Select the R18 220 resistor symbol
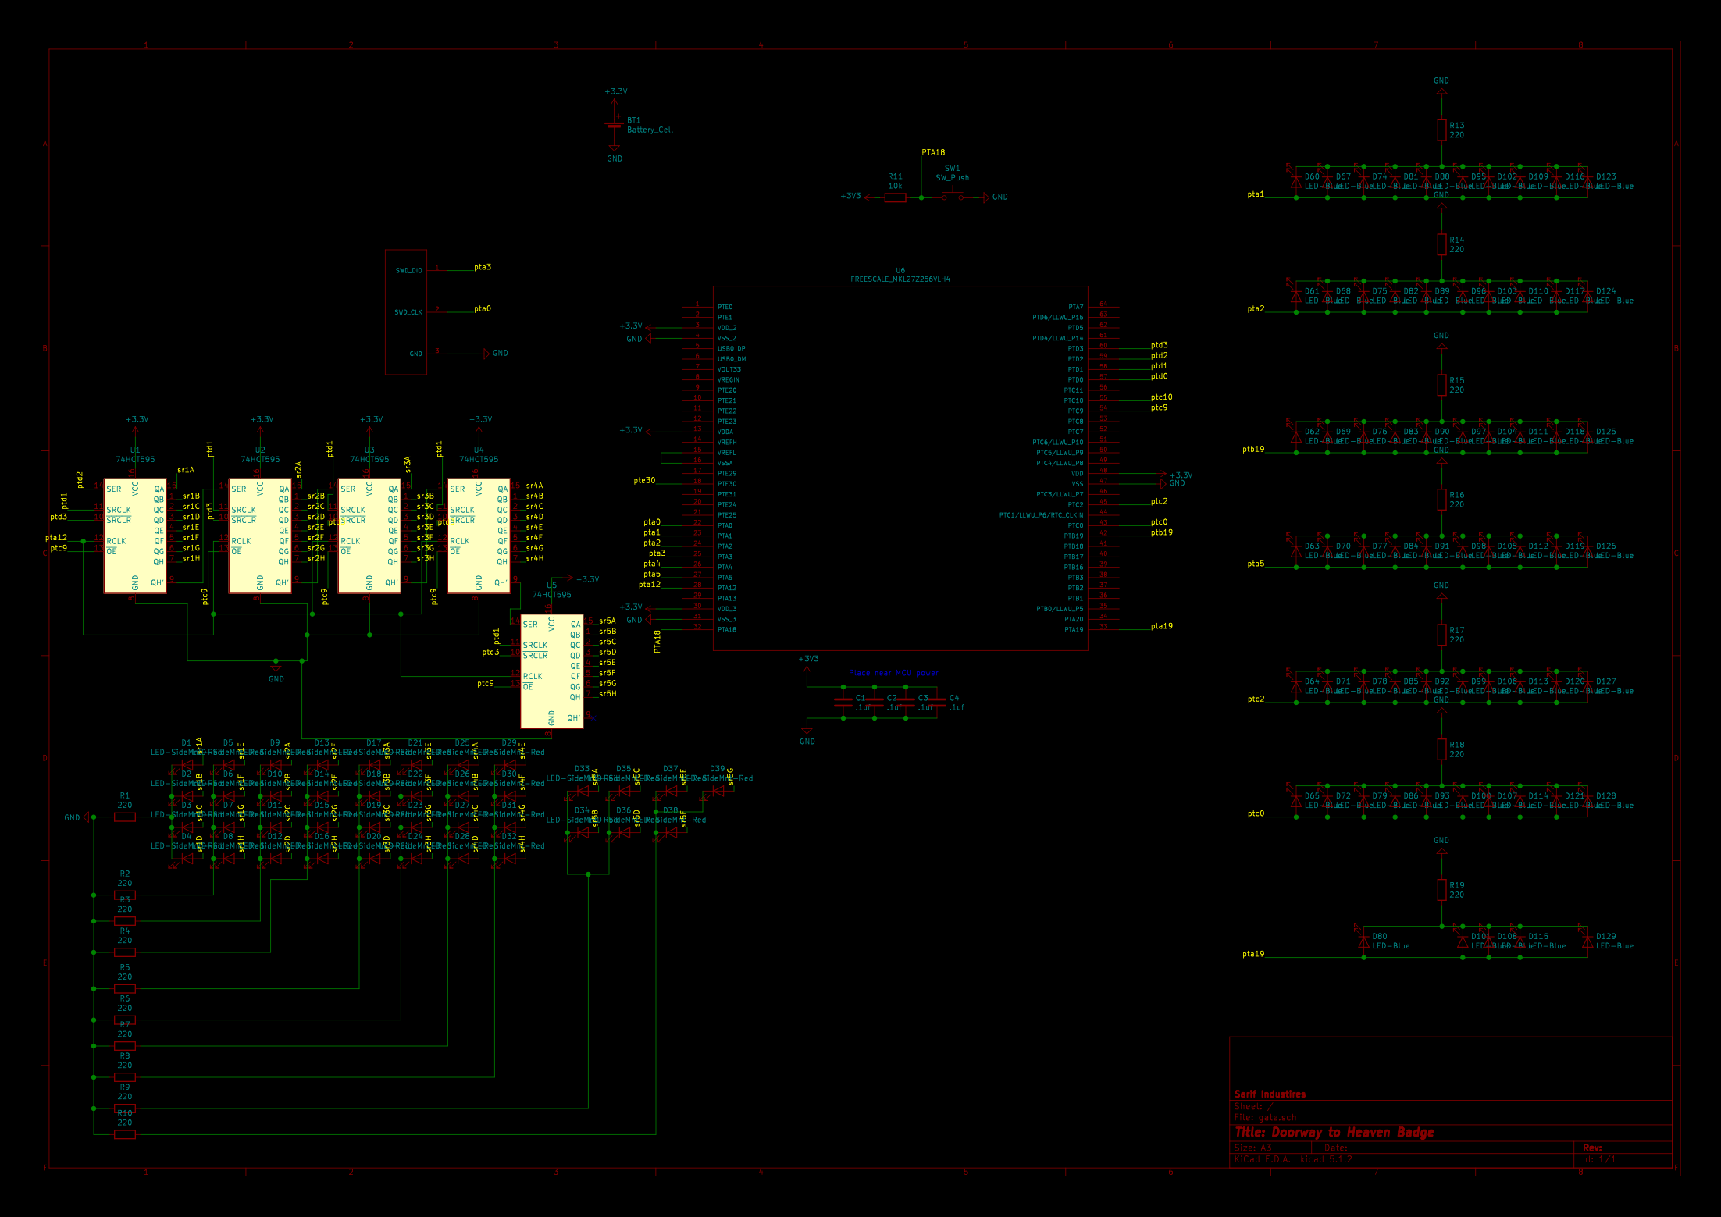The height and width of the screenshot is (1217, 1721). pyautogui.click(x=1441, y=749)
